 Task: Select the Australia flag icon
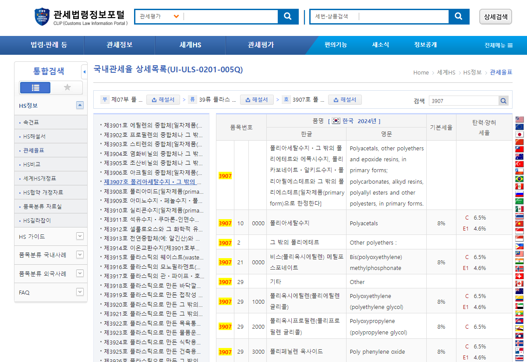[x=520, y=156]
